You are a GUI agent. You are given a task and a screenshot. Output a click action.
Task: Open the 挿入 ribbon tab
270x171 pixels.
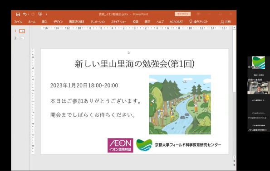click(x=44, y=22)
